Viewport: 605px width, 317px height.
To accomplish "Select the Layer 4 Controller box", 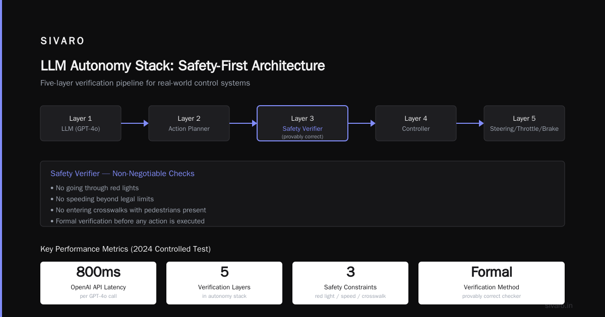I will (x=416, y=123).
